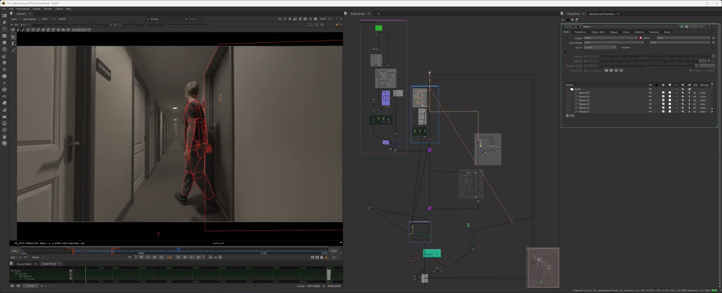Open the Merge nodes toolbar menu
722x293 pixels.
click(x=4, y=63)
